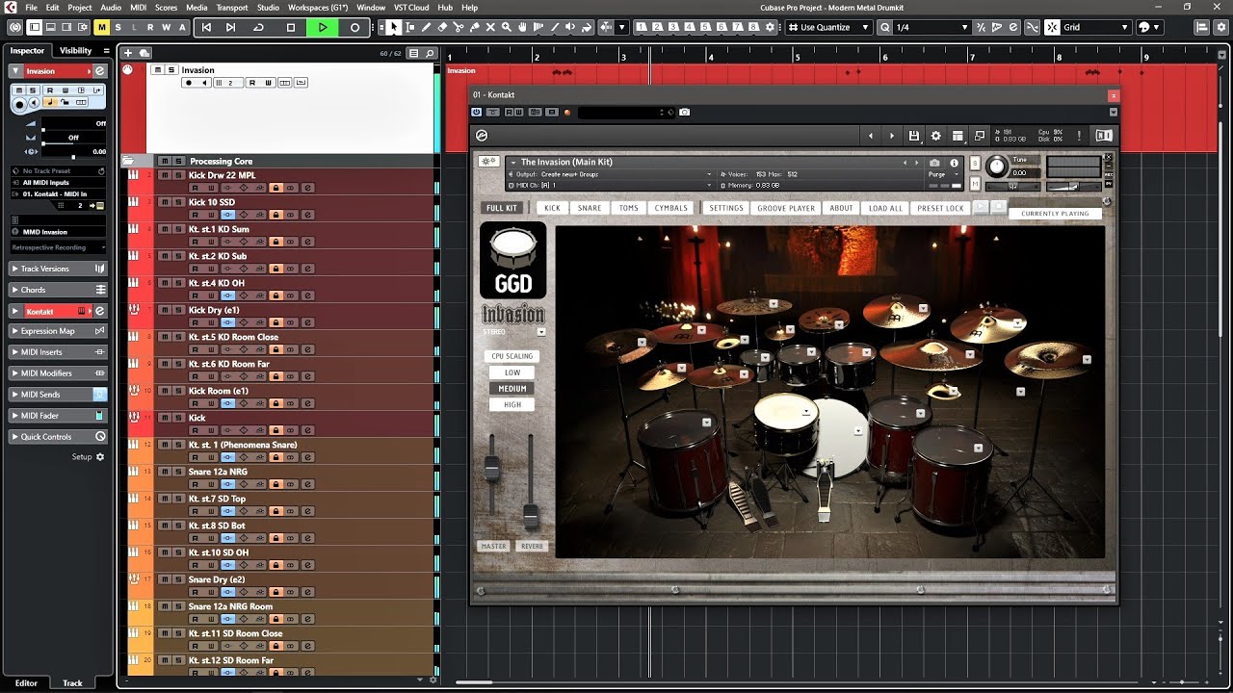This screenshot has height=693, width=1233.
Task: Expand the Track Versions inspector section
Action: pos(58,269)
